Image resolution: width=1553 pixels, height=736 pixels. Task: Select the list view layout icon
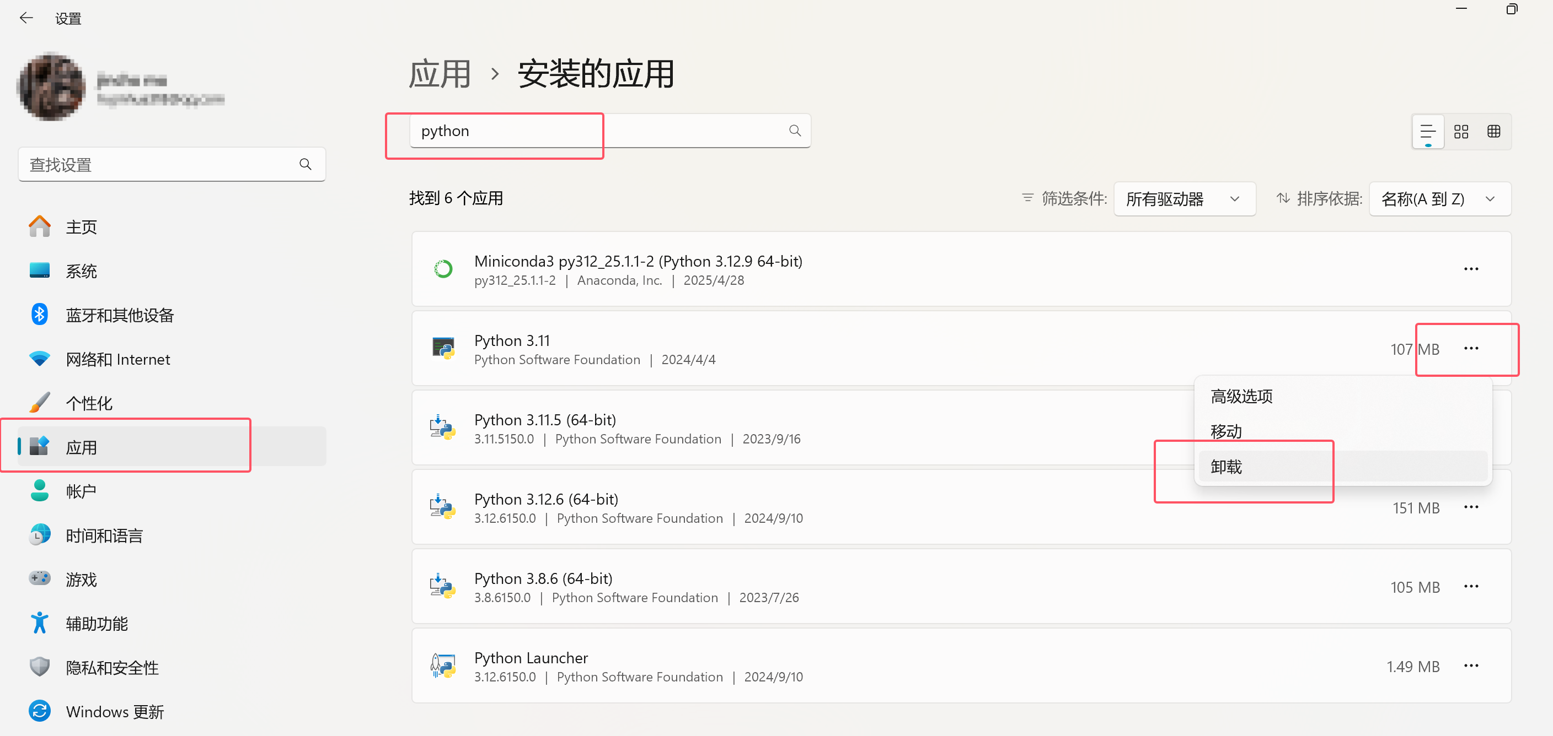coord(1428,131)
